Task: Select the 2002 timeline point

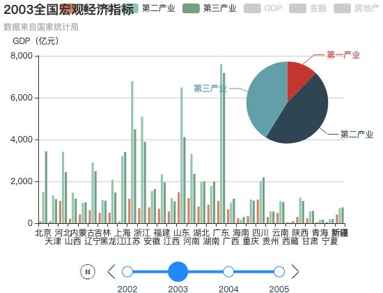Action: 127,271
